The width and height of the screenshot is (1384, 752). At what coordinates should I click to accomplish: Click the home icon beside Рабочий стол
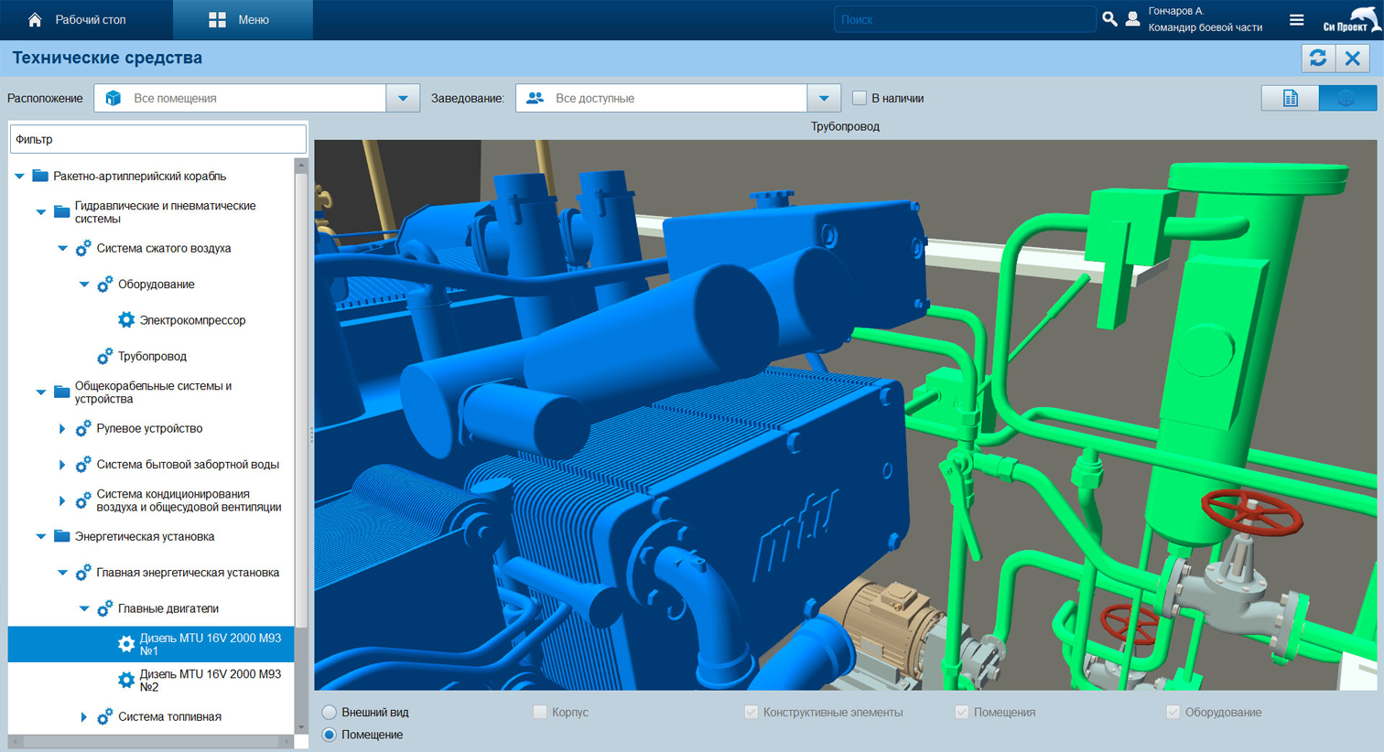pos(35,19)
